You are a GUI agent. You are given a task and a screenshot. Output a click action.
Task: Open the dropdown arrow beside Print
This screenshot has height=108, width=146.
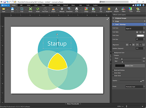81,10
